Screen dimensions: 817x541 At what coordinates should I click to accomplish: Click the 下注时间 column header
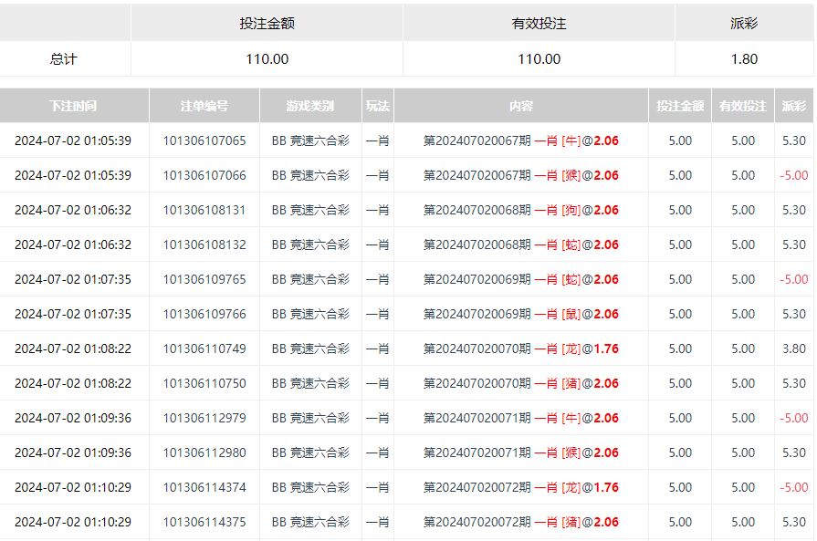click(x=73, y=106)
